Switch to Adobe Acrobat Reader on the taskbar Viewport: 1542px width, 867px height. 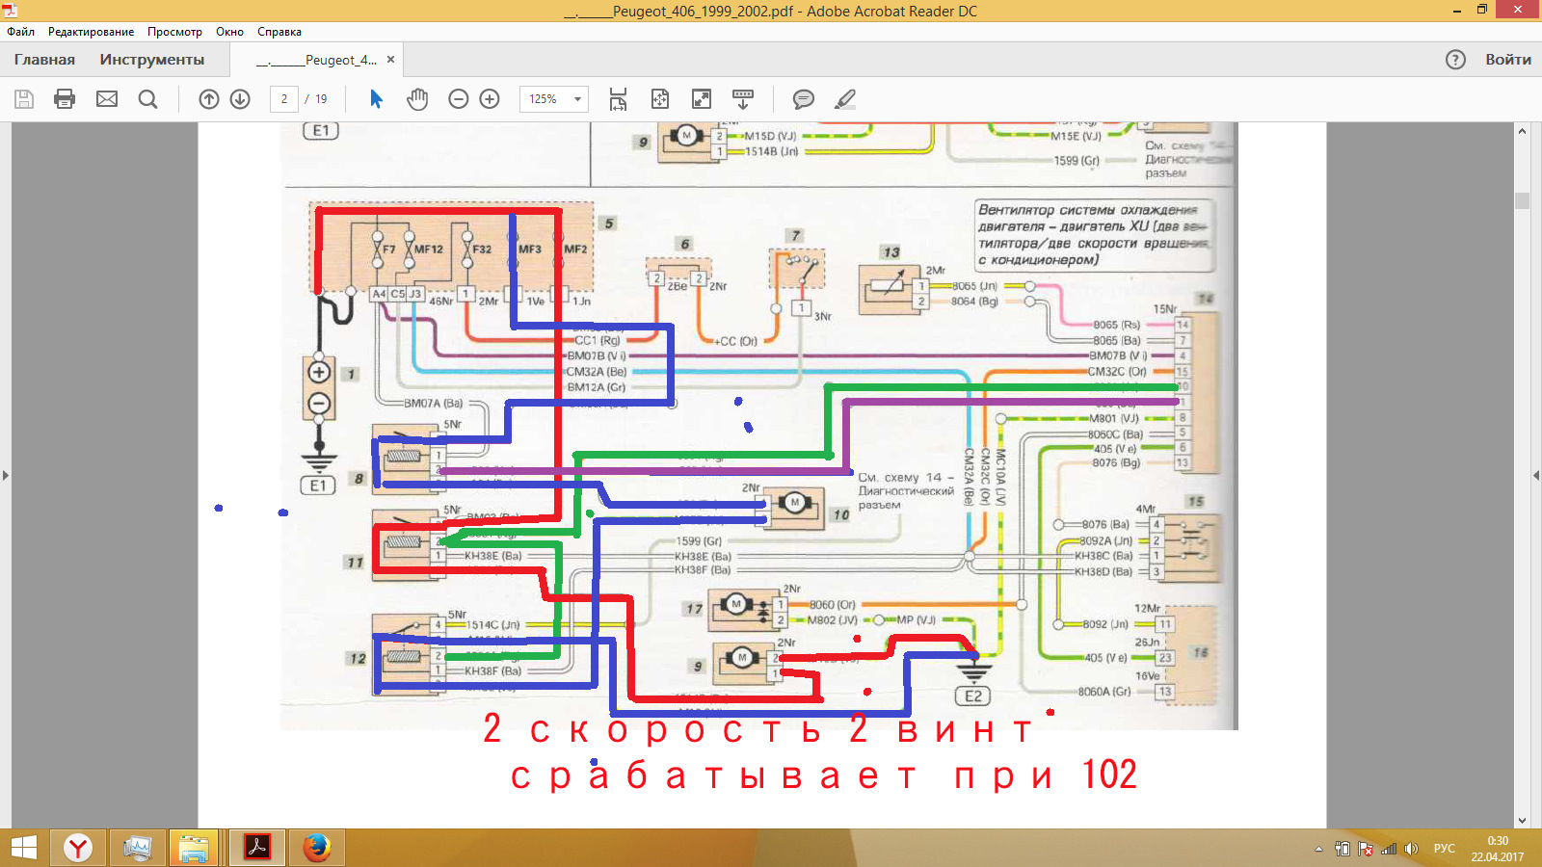(256, 848)
